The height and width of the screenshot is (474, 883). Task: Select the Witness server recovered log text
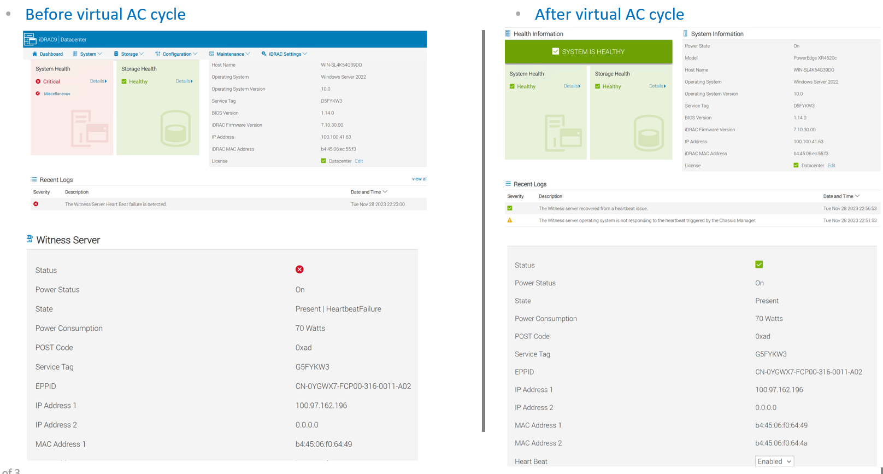(593, 209)
